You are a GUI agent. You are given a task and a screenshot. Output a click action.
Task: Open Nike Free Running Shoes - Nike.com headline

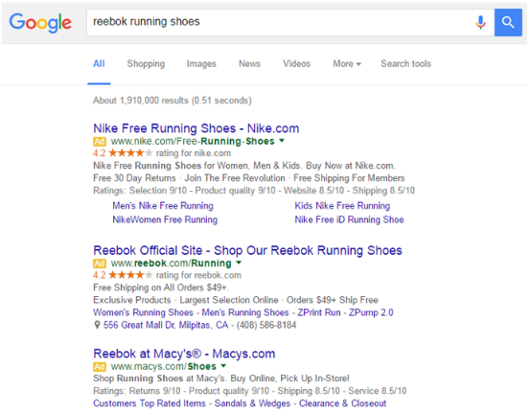pyautogui.click(x=196, y=128)
